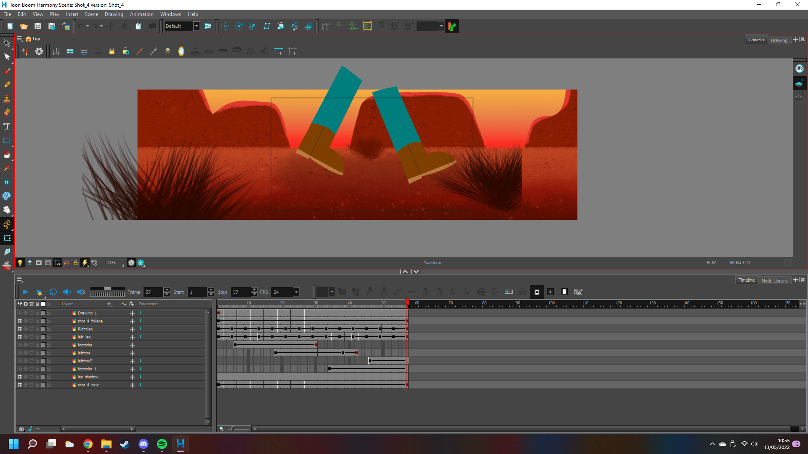Click the Paste clipboard icon
This screenshot has height=454, width=808.
coord(138,26)
